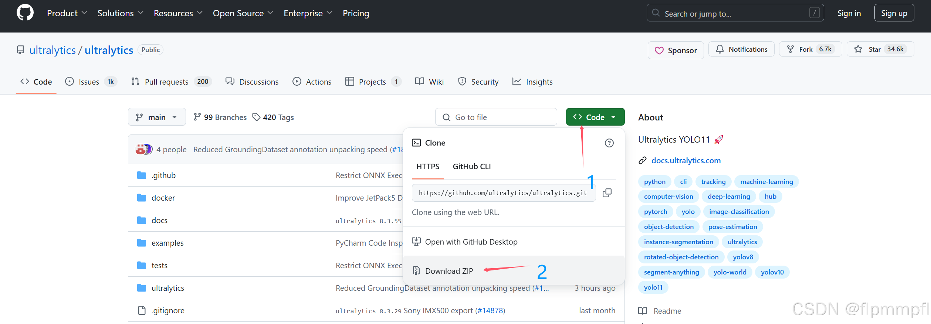Open the .gitignore file
The height and width of the screenshot is (324, 931).
coord(168,310)
